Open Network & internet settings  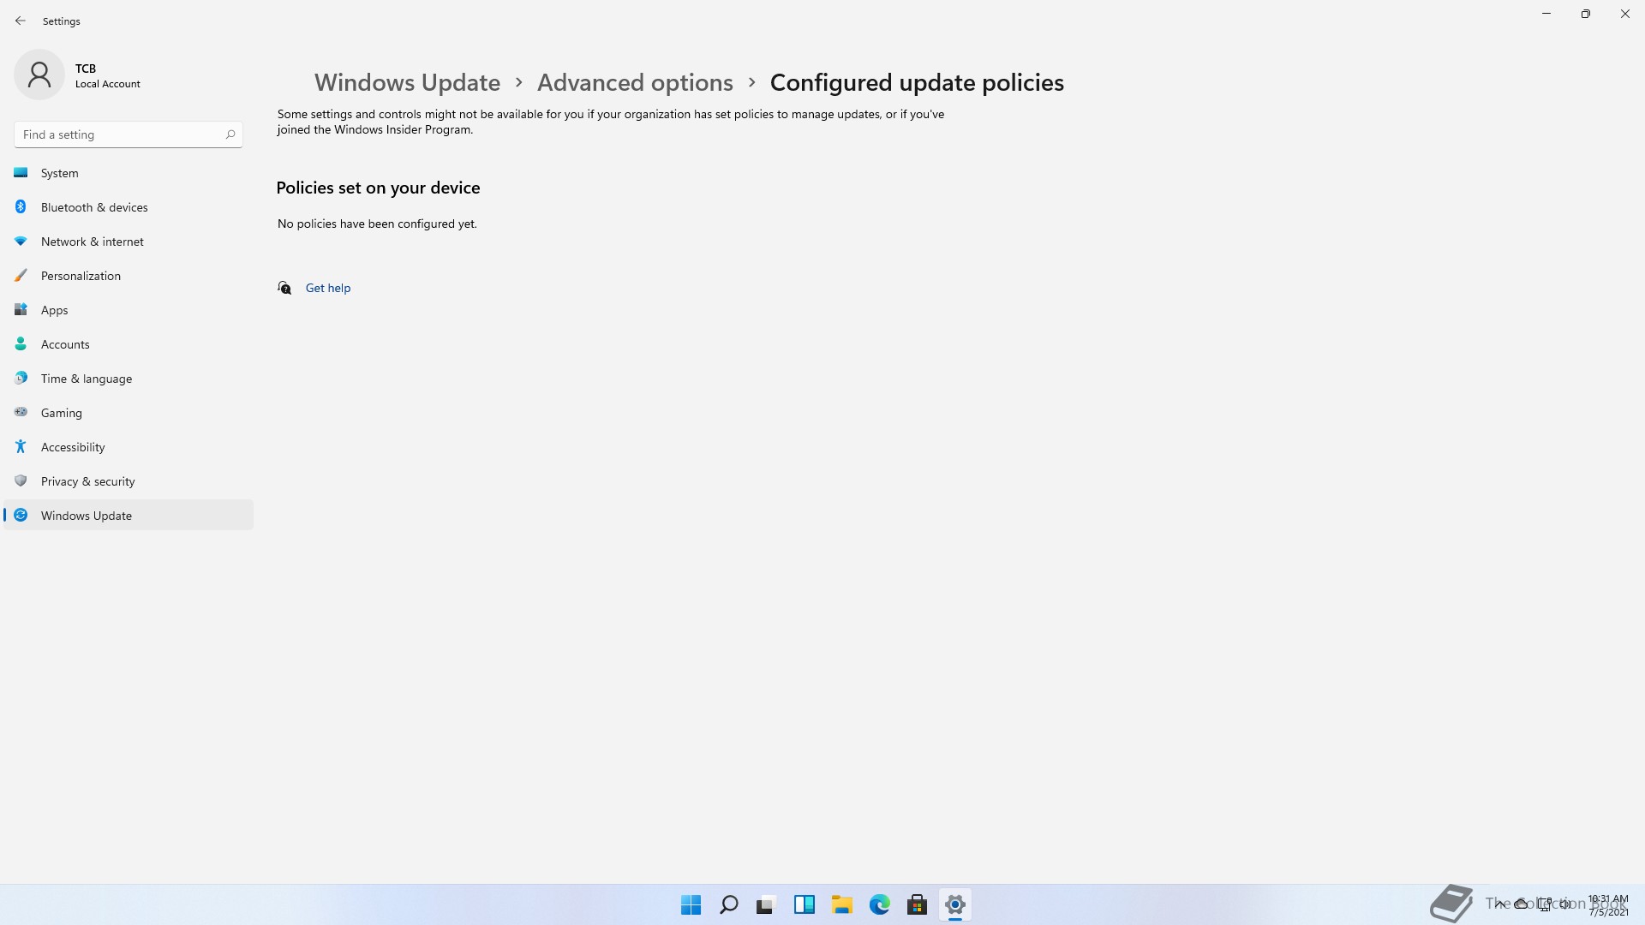point(129,242)
